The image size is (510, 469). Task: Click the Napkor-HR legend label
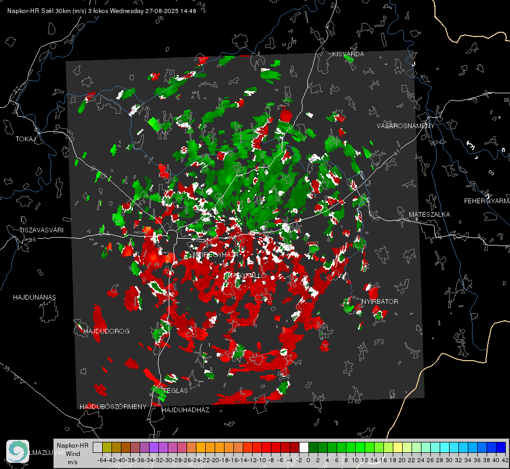(72, 445)
